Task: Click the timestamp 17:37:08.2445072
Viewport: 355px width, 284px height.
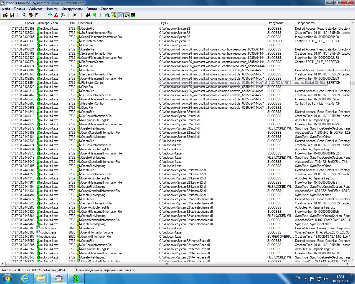Action: [x=22, y=199]
